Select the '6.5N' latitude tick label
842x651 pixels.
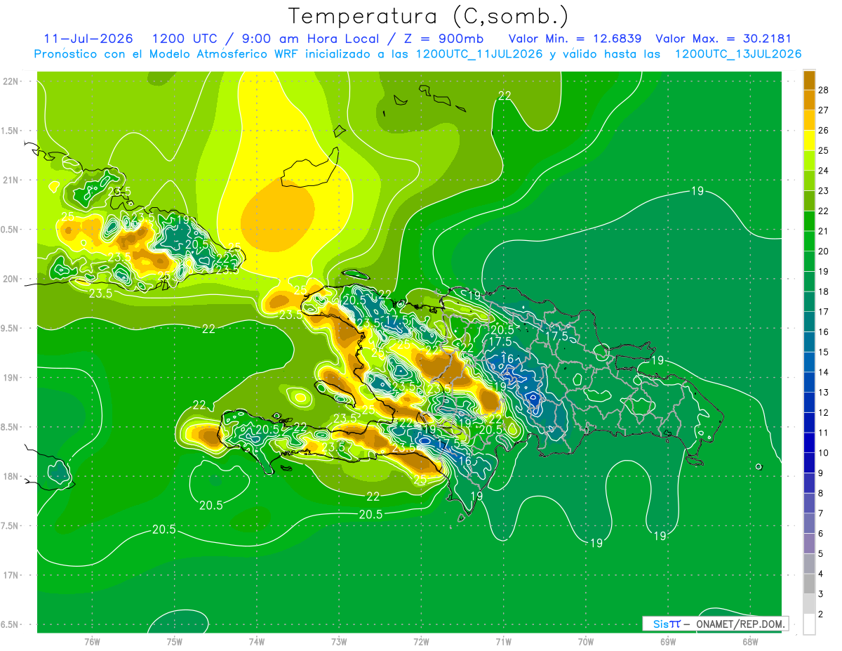pos(11,624)
